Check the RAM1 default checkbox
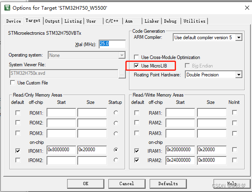The width and height of the screenshot is (252, 192). [x=137, y=113]
